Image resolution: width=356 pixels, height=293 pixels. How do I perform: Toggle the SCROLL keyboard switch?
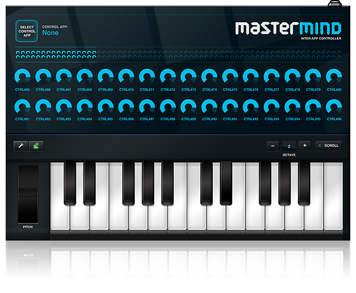[x=329, y=145]
